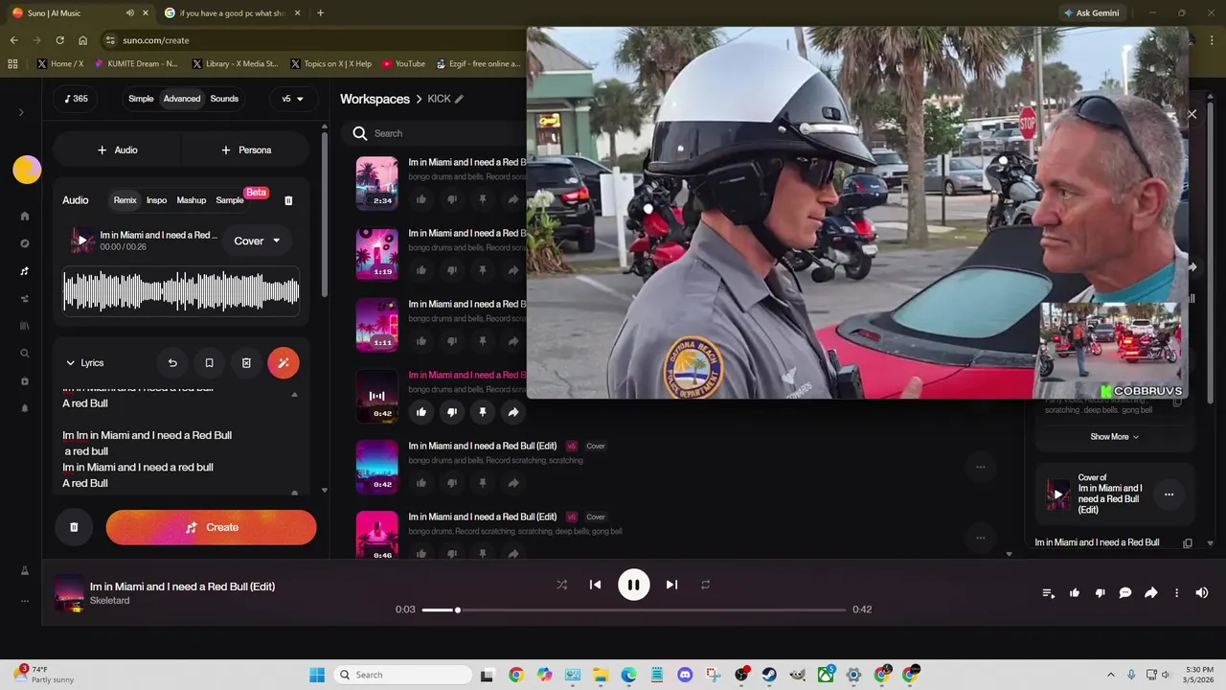Save lyrics with the bookmark icon

point(209,363)
